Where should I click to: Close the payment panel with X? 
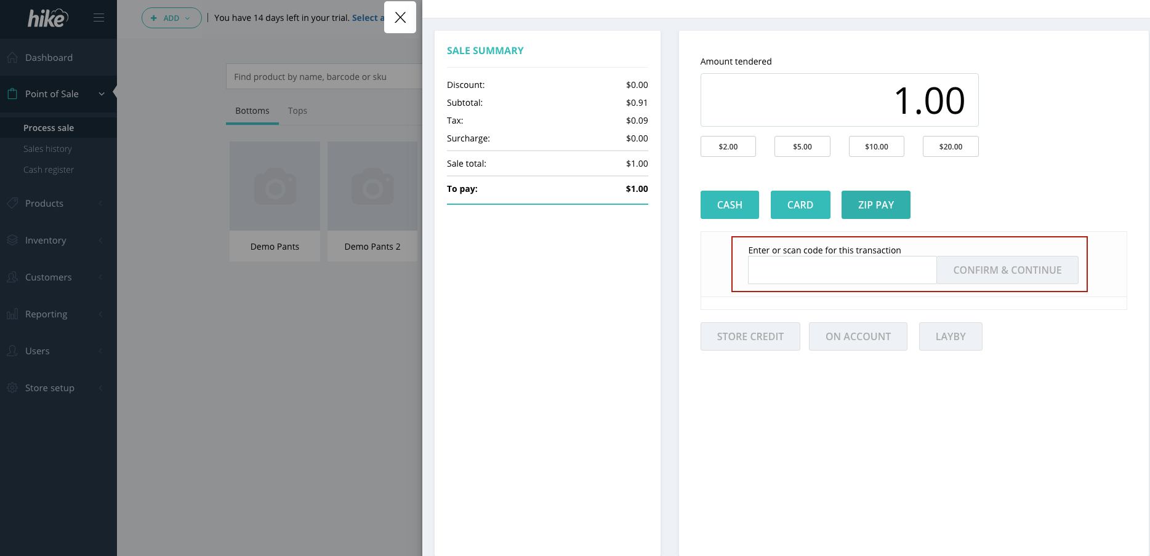(x=400, y=17)
